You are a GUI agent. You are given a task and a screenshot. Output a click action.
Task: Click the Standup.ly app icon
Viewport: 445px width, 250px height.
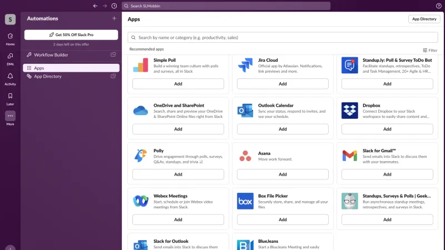point(350,65)
